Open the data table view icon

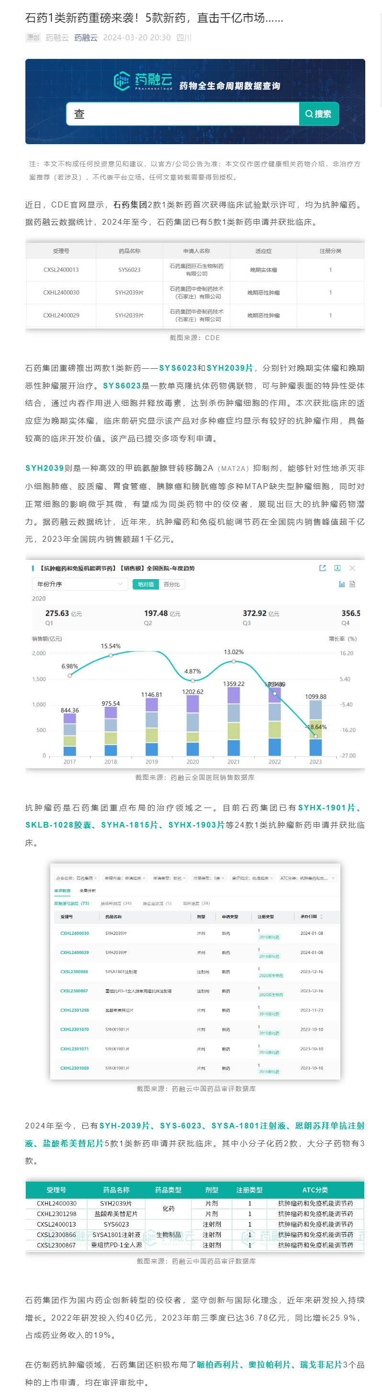(x=352, y=584)
